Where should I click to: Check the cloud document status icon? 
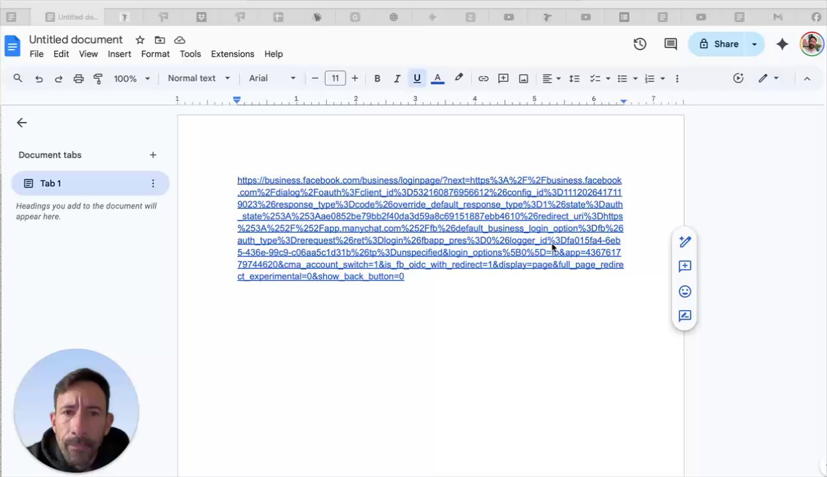click(x=180, y=40)
